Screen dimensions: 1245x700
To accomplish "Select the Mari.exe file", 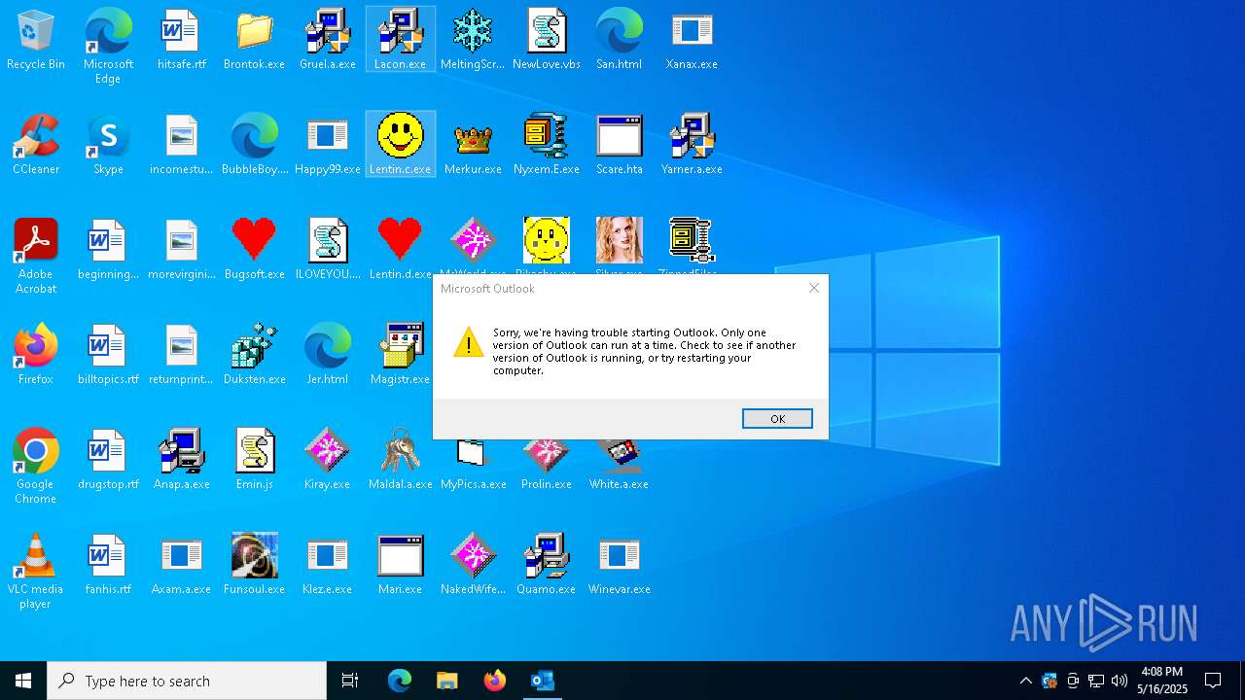I will click(400, 566).
